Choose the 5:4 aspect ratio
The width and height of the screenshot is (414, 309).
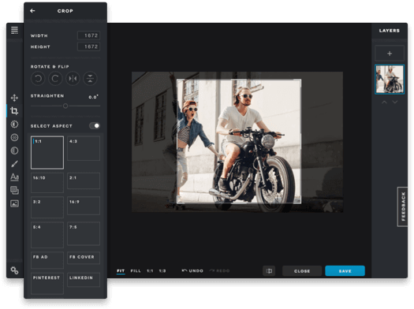[47, 235]
